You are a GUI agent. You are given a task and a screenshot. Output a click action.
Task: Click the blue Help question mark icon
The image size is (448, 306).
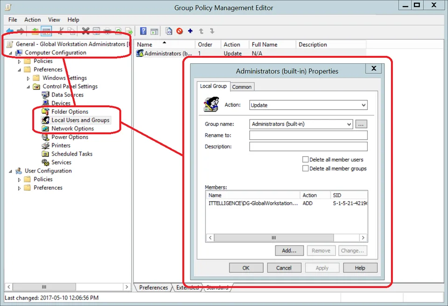143,31
